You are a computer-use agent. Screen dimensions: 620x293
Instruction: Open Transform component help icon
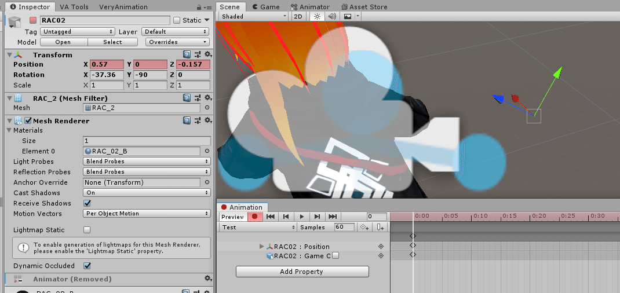point(187,54)
